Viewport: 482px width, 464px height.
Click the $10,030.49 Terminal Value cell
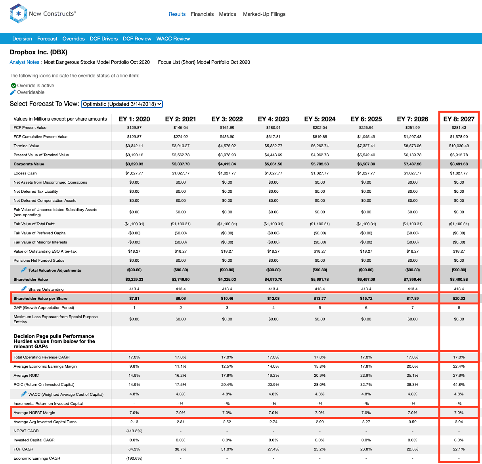coord(459,146)
